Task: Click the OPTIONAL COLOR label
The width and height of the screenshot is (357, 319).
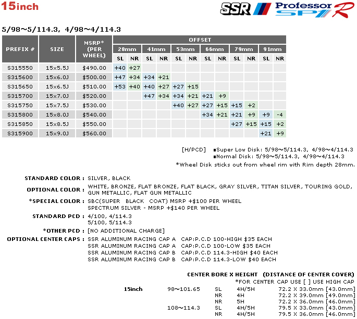Action: tap(56, 189)
